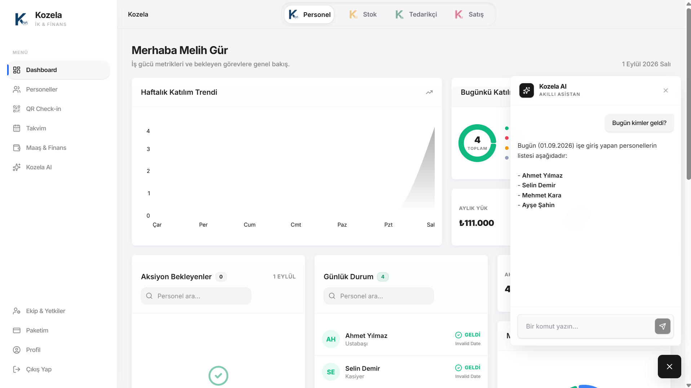Close the Kozela AI assistant panel
Screen dimensions: 691x388
click(665, 90)
